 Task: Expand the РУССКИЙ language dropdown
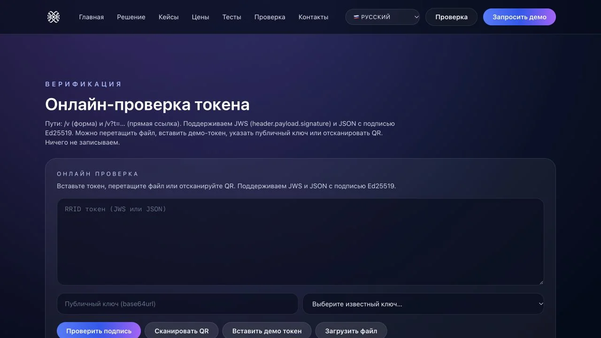click(383, 17)
